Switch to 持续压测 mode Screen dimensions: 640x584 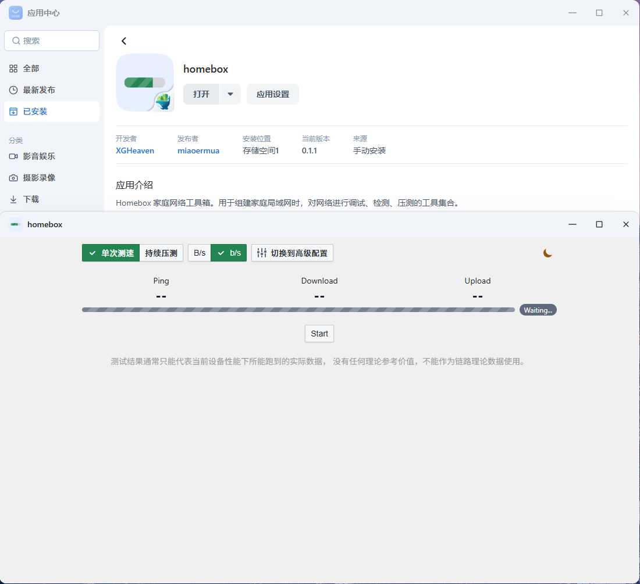pos(161,253)
